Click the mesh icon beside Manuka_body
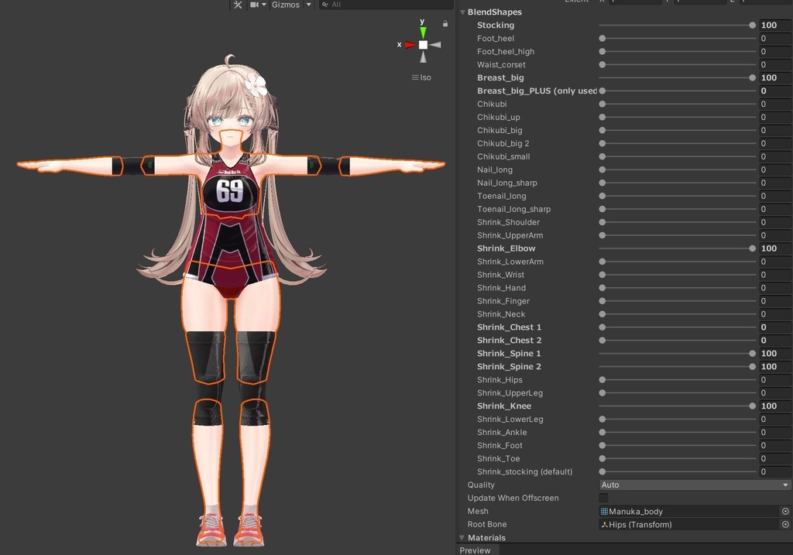Screen dimensions: 793x555 tap(604, 512)
